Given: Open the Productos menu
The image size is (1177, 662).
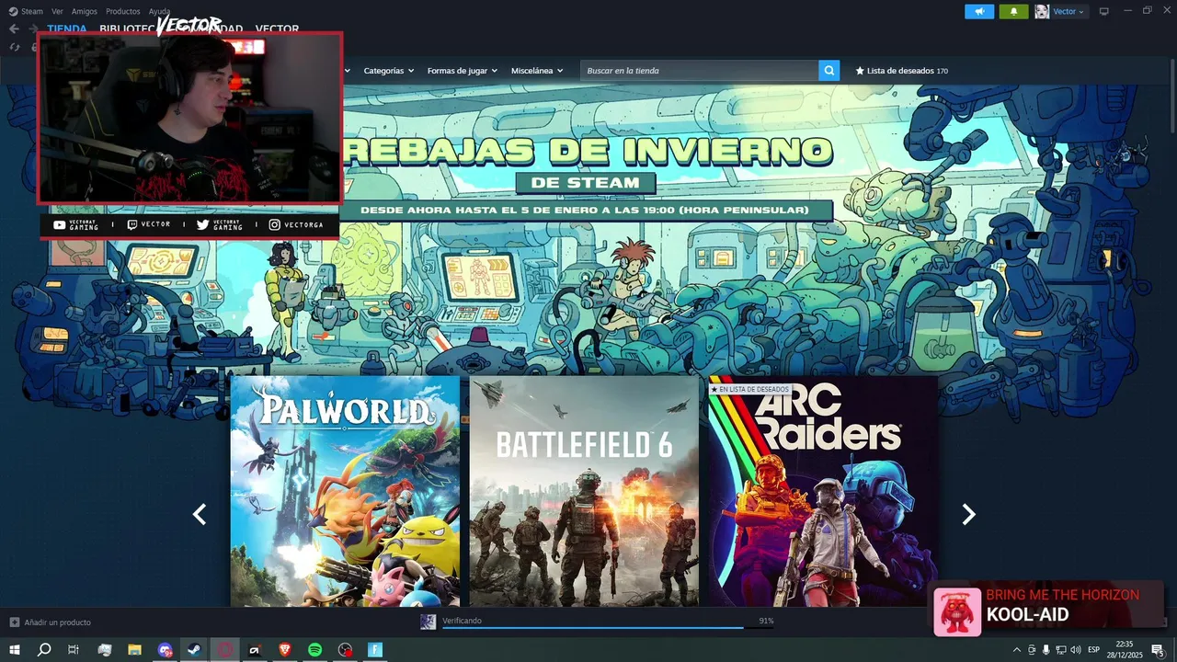Looking at the screenshot, I should 123,11.
